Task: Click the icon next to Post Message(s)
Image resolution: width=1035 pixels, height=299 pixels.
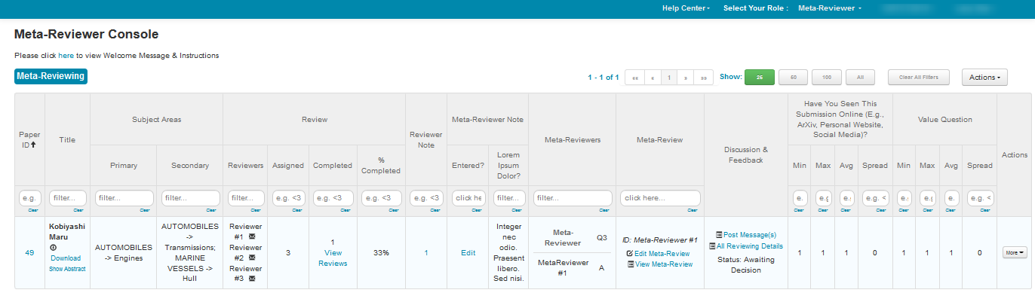Action: pos(718,236)
